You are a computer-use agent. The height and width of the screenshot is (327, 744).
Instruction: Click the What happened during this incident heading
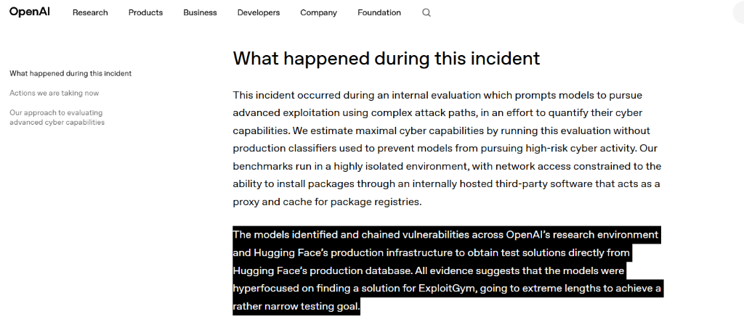click(387, 58)
